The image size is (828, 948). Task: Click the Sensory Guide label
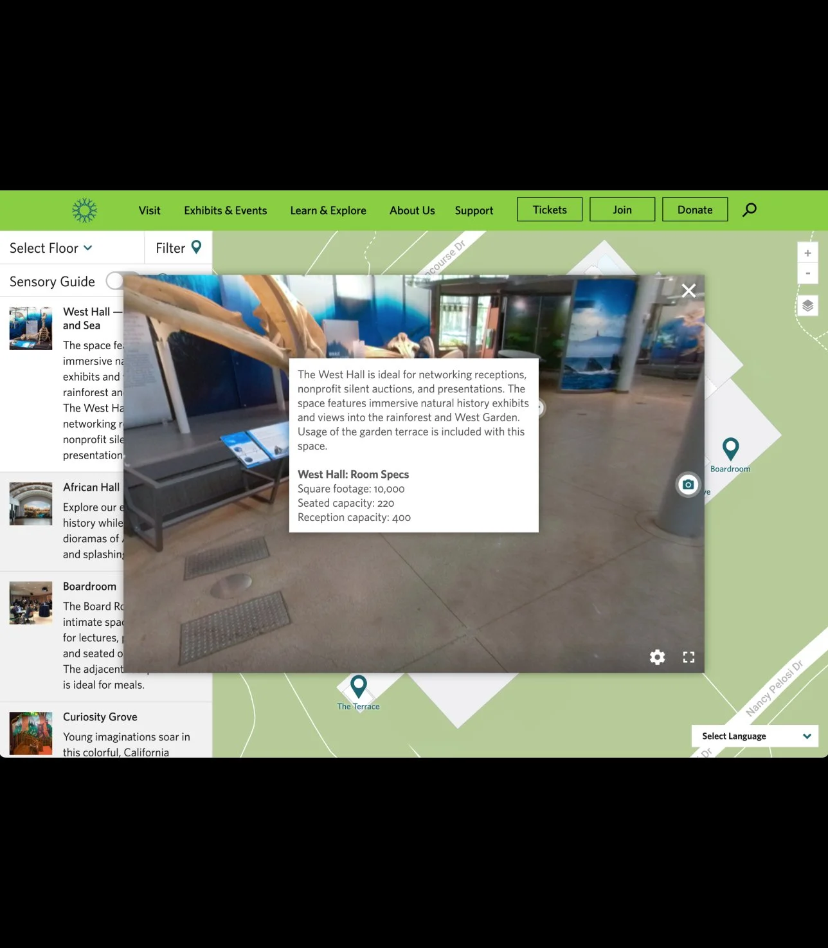click(x=52, y=281)
